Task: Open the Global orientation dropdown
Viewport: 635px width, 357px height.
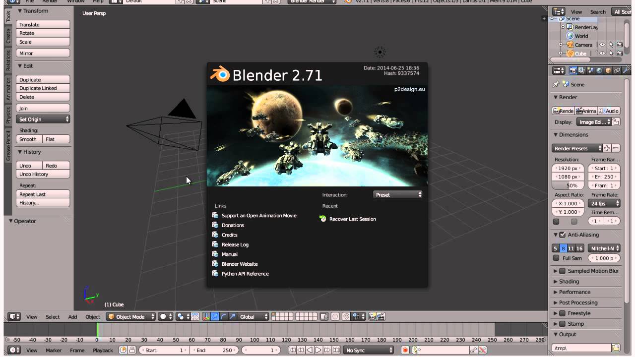Action: [254, 316]
